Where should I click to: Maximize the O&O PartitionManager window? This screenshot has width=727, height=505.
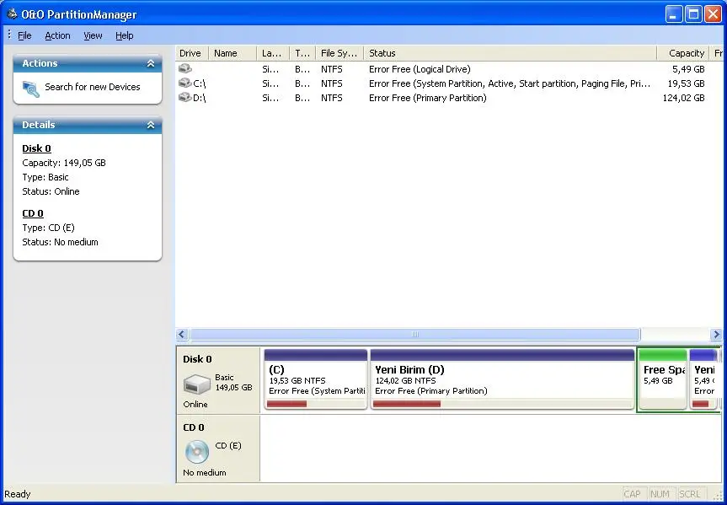(x=693, y=14)
